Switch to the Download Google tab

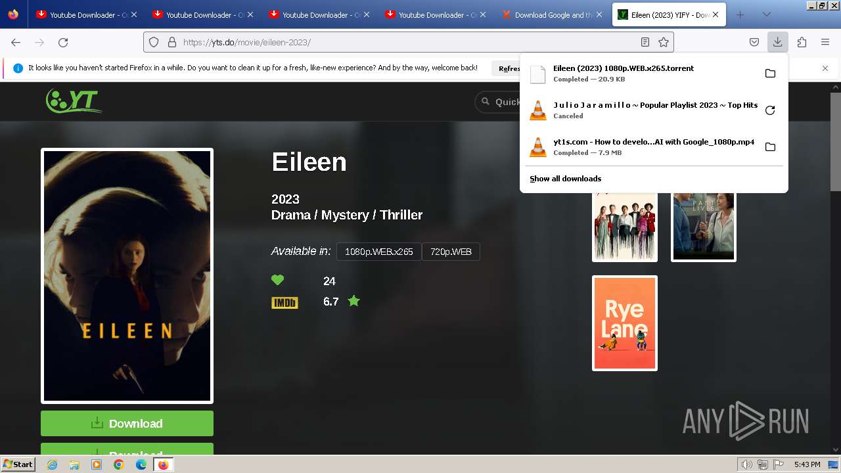coord(553,14)
